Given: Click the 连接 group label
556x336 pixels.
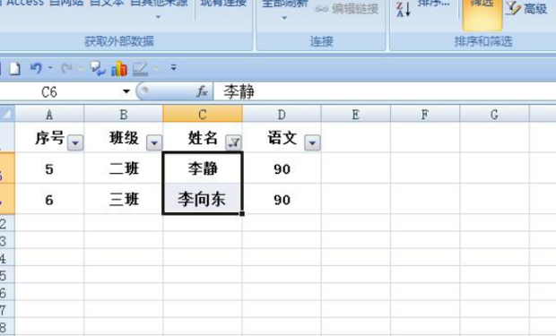Looking at the screenshot, I should coord(321,41).
